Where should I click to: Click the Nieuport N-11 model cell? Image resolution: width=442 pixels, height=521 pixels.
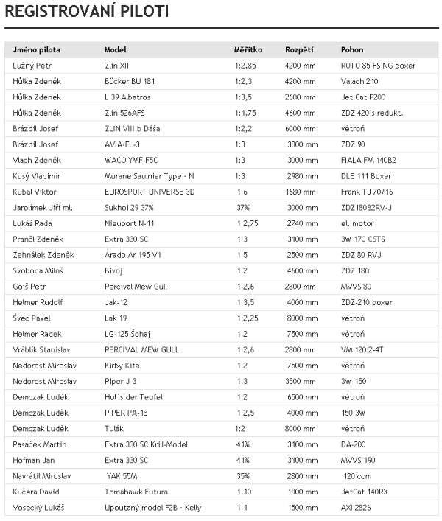pyautogui.click(x=130, y=223)
